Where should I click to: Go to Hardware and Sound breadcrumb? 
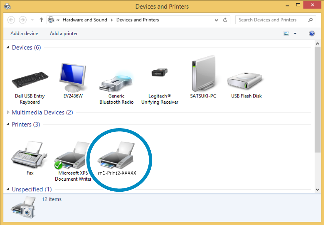[x=85, y=20]
